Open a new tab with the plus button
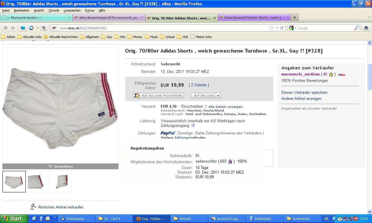This screenshot has width=372, height=223. 294,17
